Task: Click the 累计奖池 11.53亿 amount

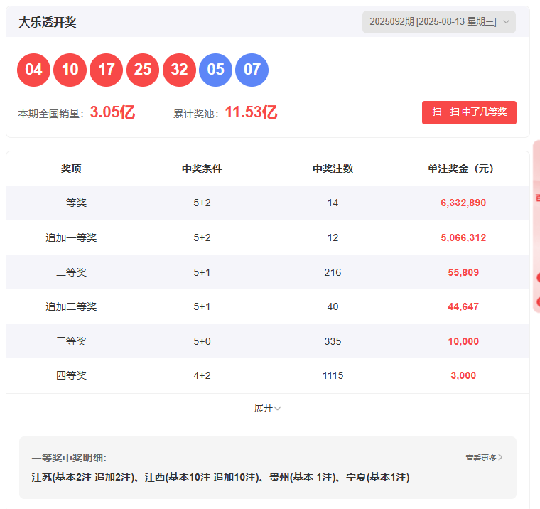Action: (251, 112)
